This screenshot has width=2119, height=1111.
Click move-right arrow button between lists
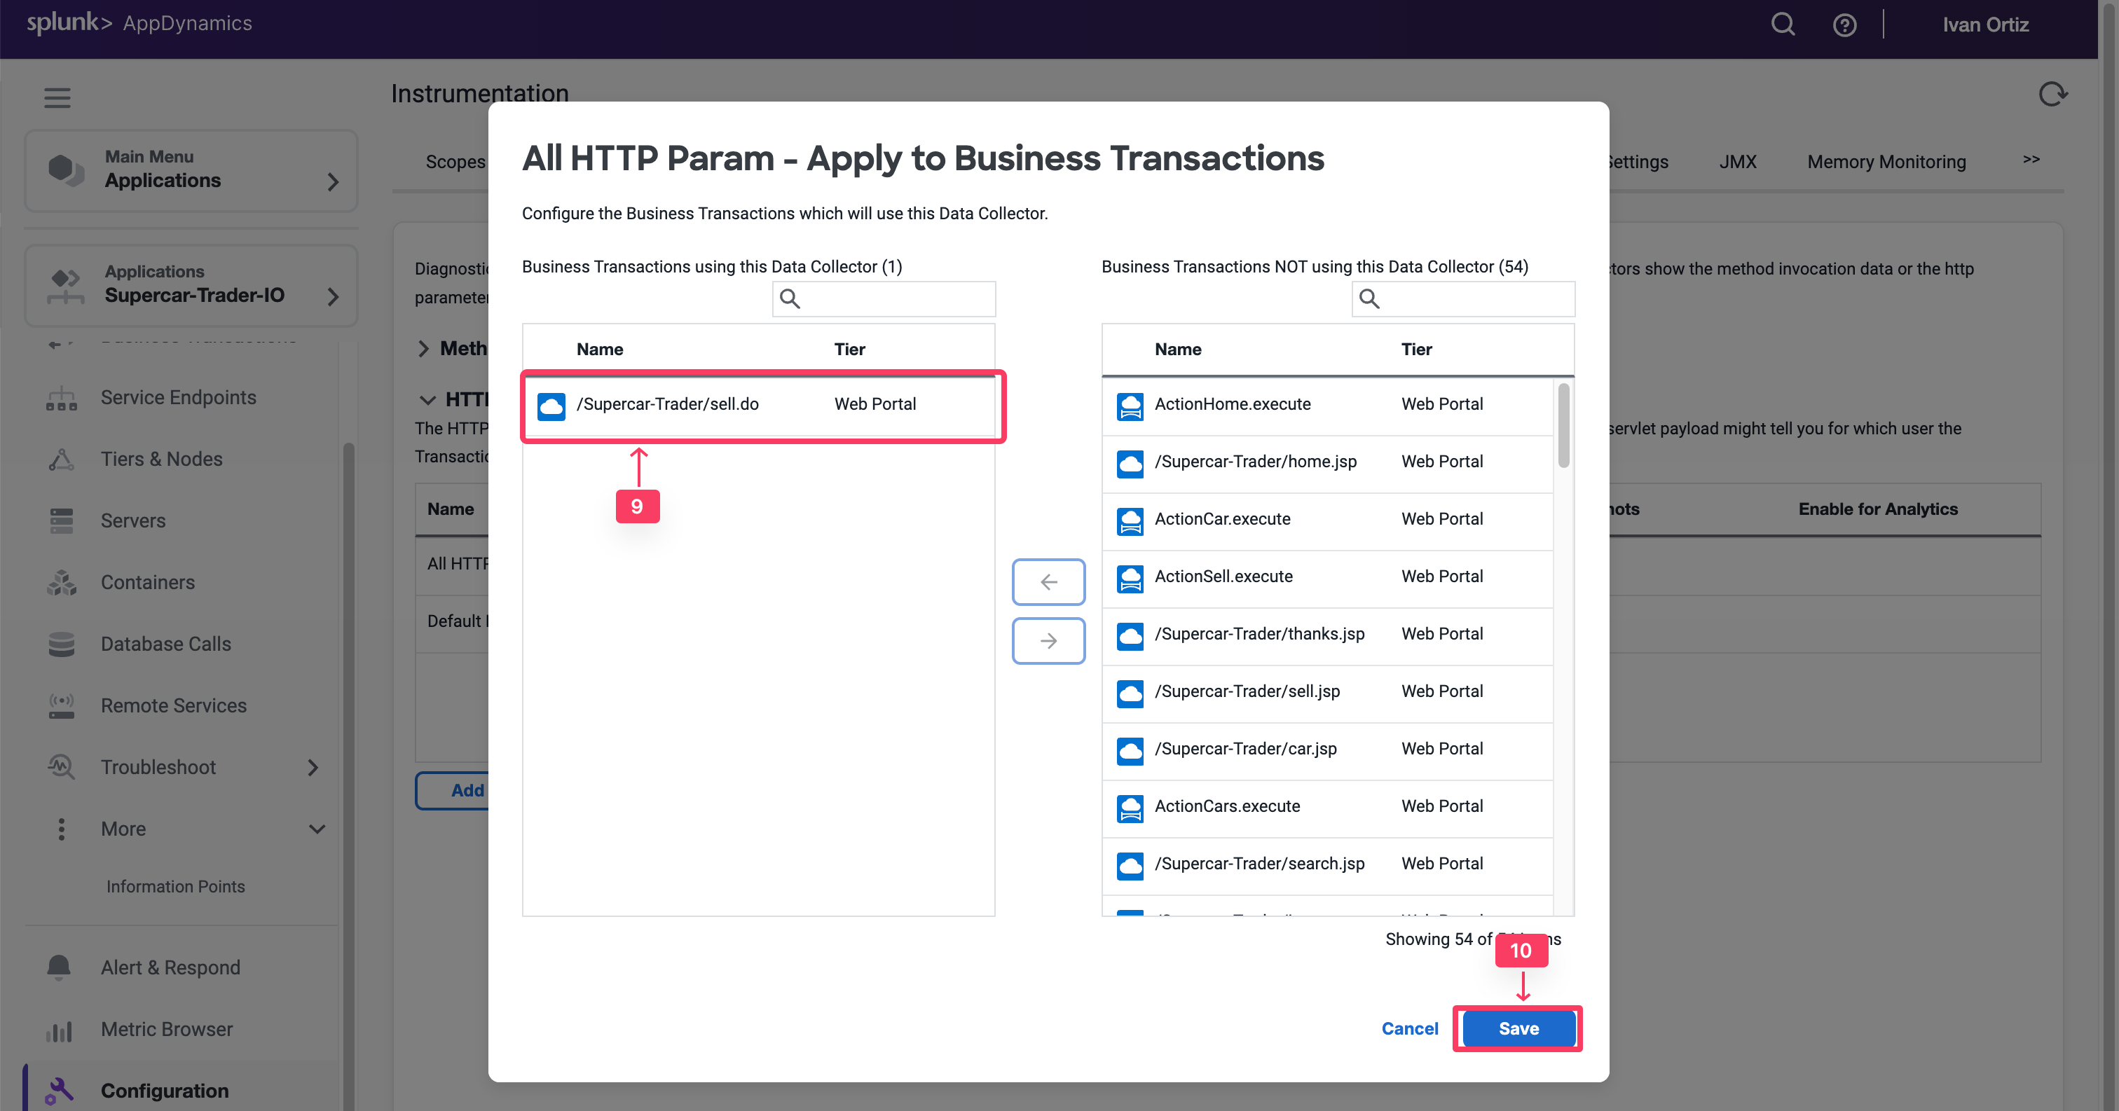1048,641
